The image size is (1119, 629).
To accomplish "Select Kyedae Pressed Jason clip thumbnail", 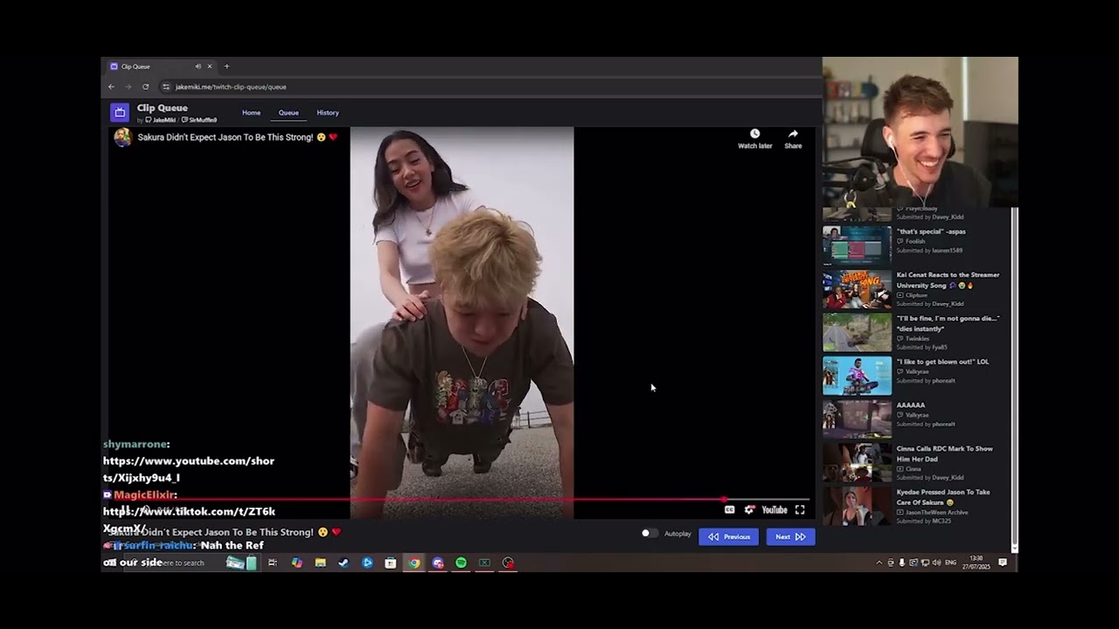I will pyautogui.click(x=857, y=506).
